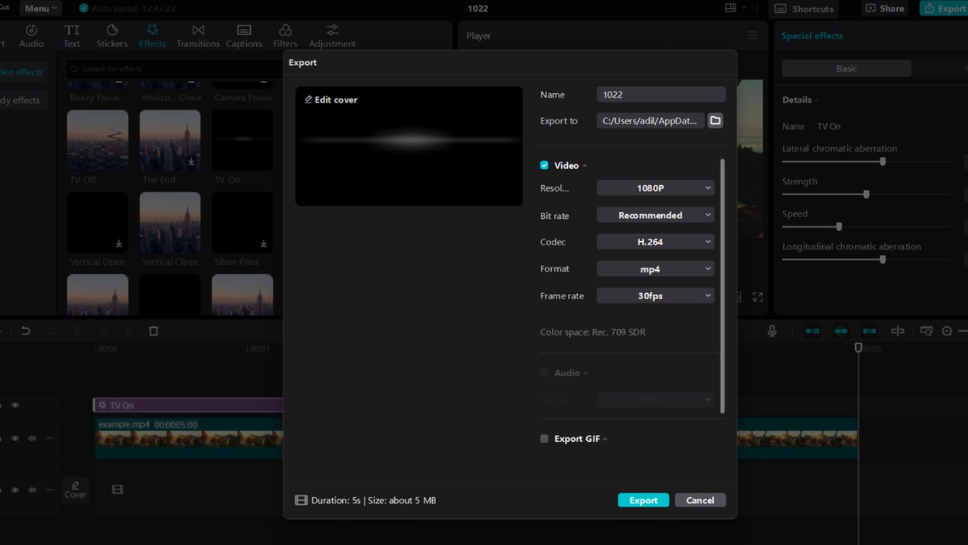Open the Player panel menu icon

[752, 35]
